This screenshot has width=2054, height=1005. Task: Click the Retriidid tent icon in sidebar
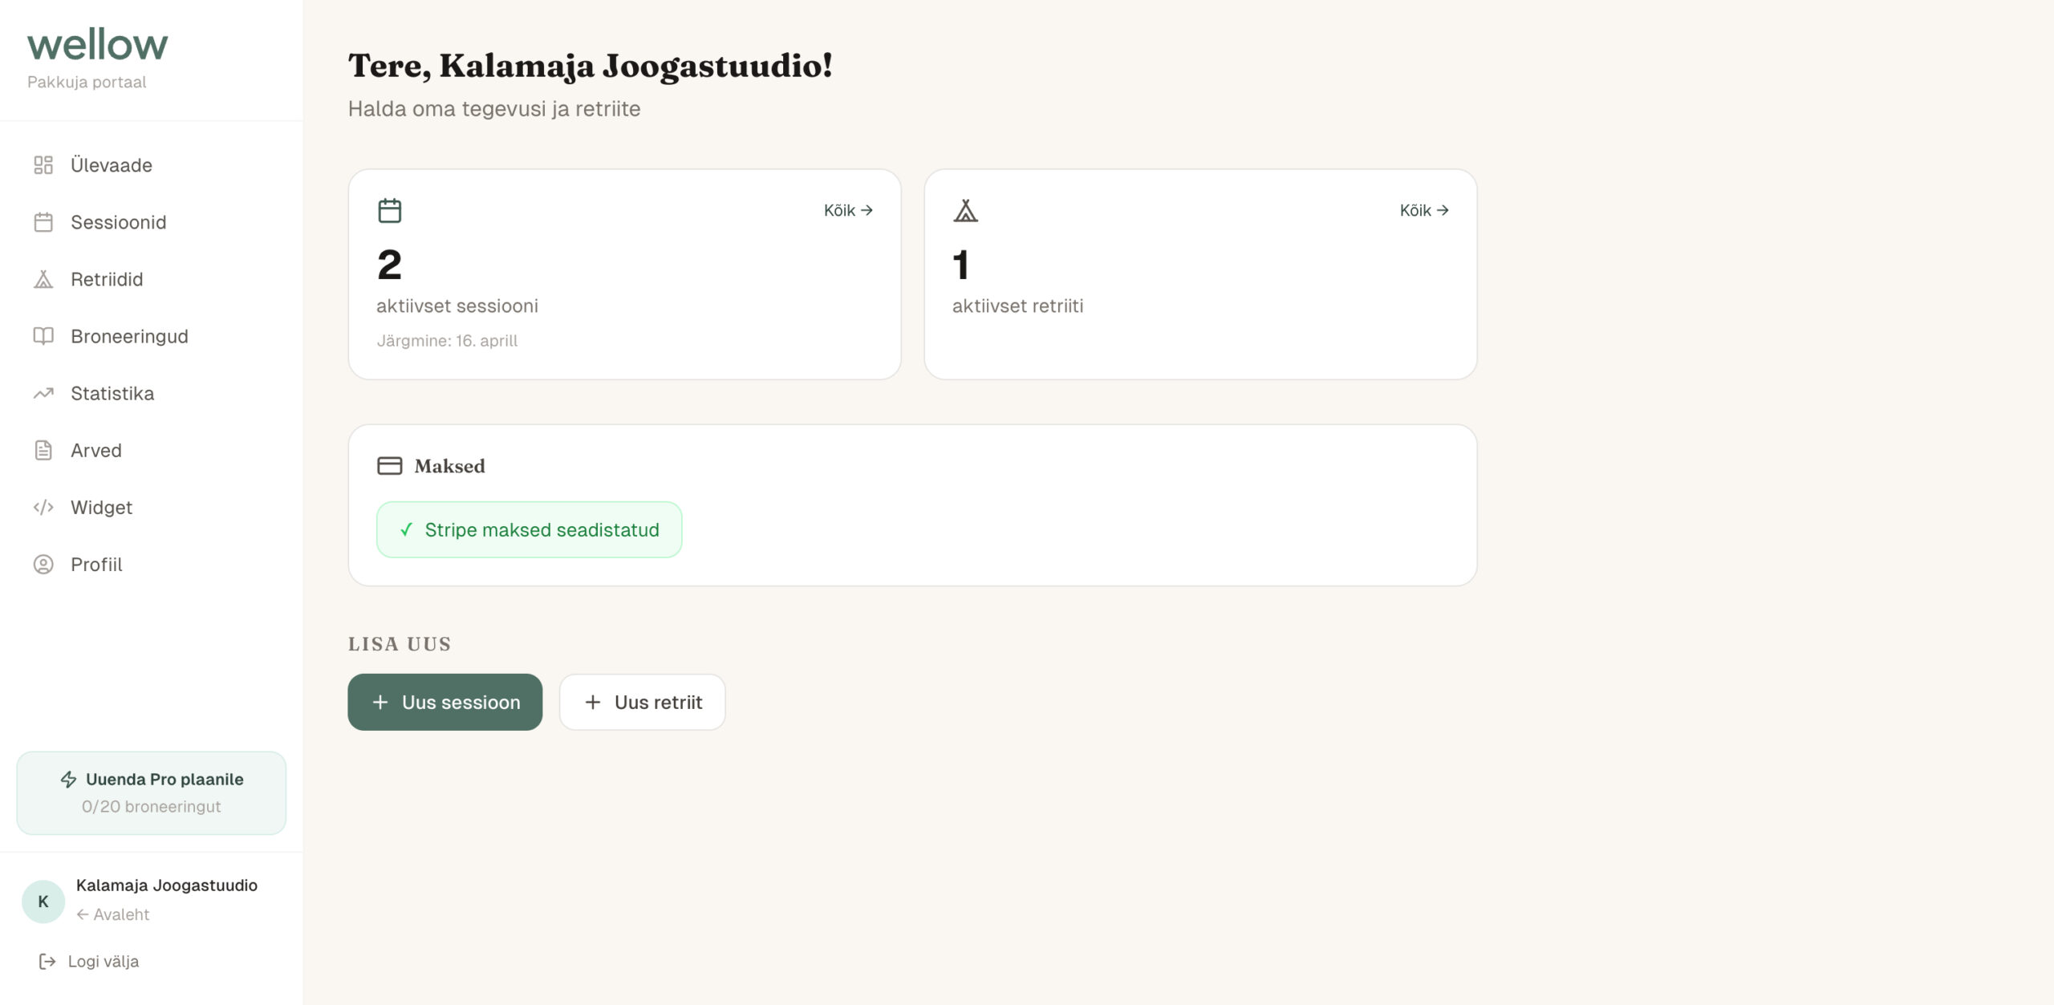(x=43, y=279)
